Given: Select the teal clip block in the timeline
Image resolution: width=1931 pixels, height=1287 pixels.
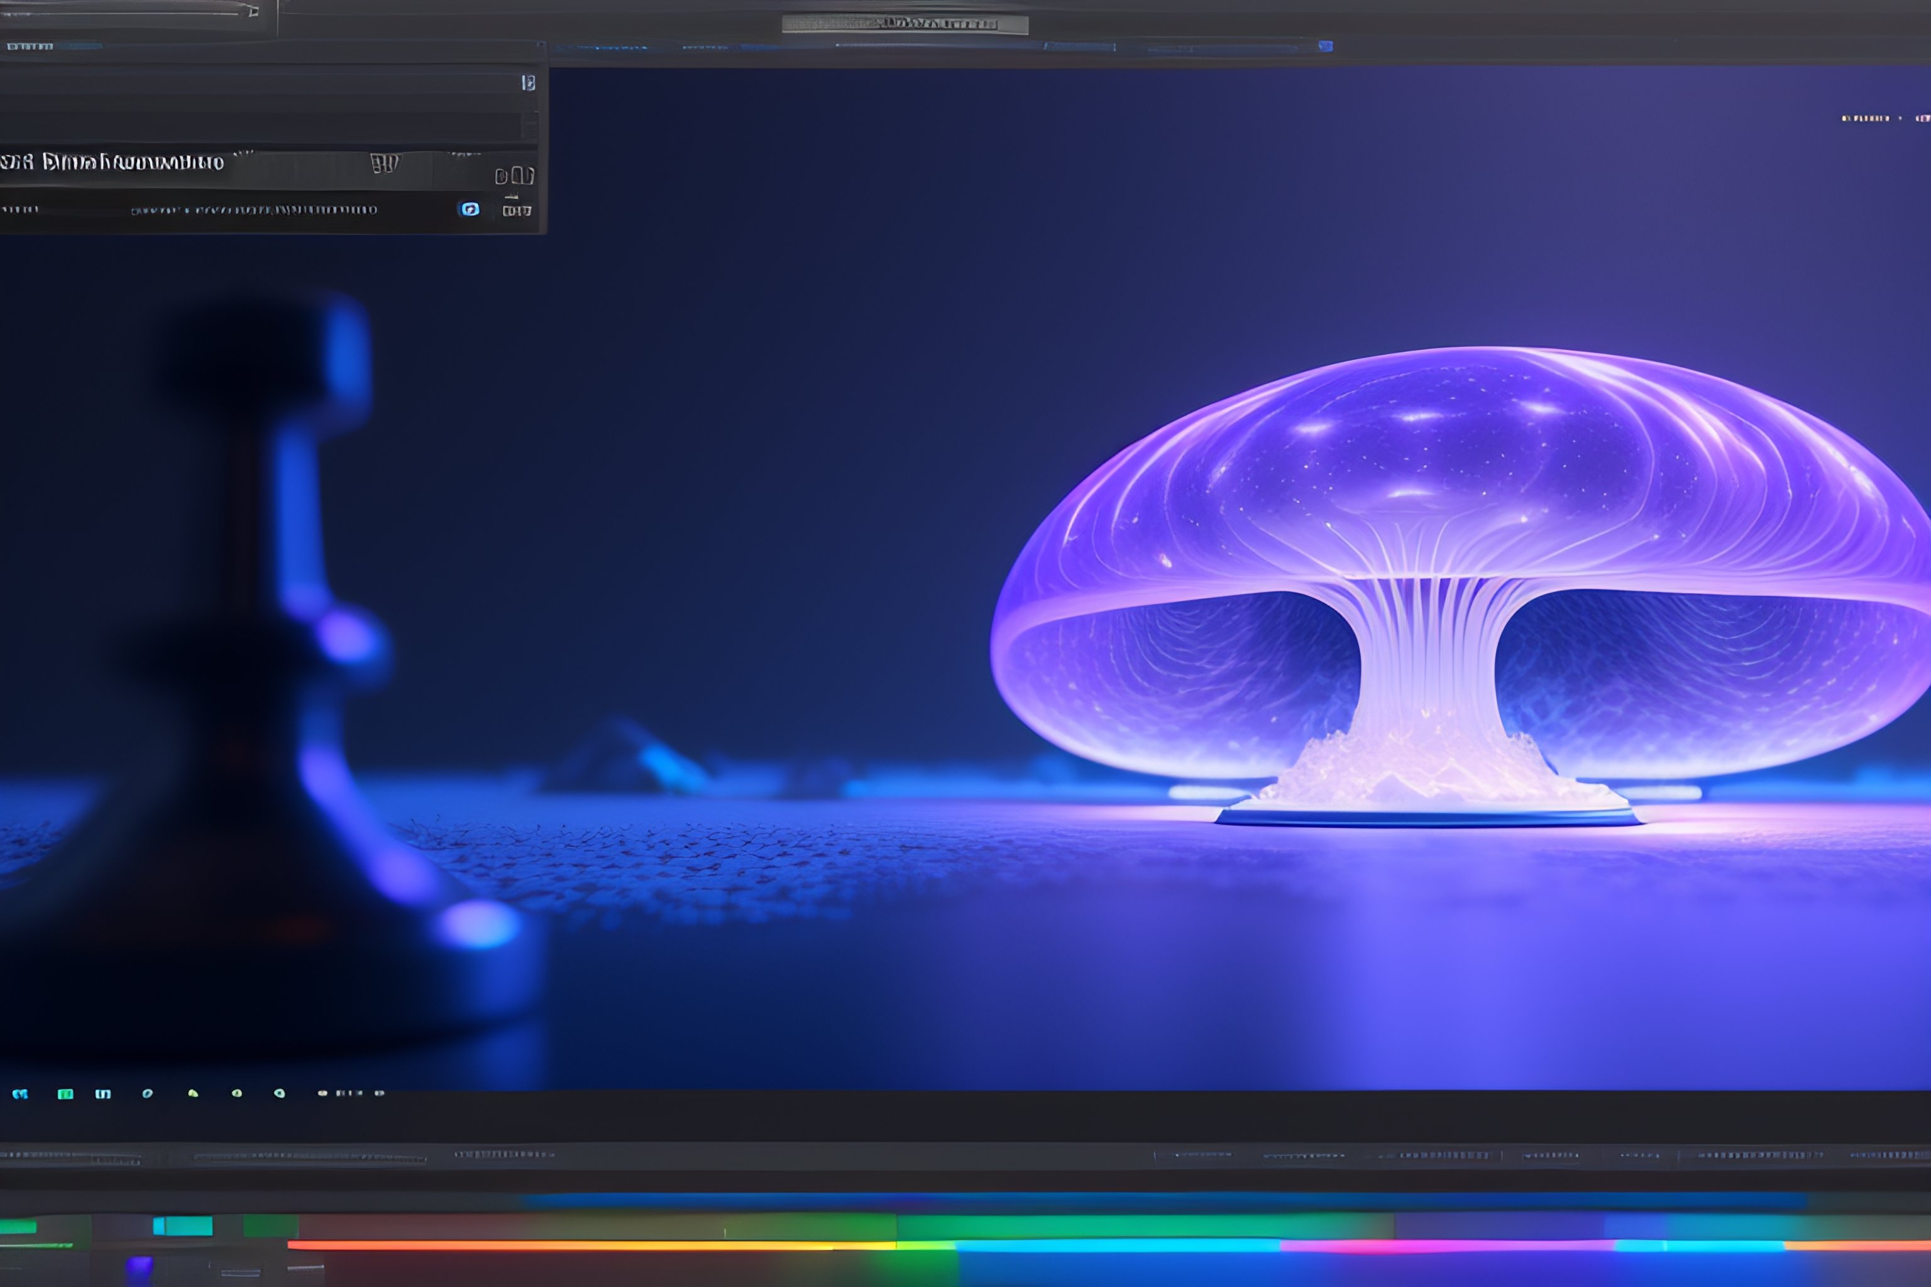Looking at the screenshot, I should pyautogui.click(x=182, y=1226).
